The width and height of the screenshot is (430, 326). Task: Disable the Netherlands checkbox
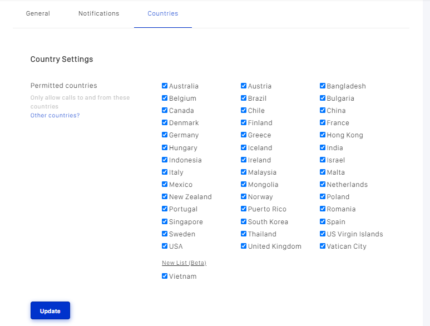(x=323, y=184)
